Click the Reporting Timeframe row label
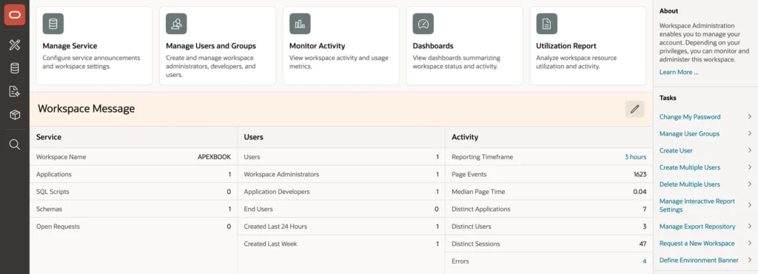 [483, 157]
